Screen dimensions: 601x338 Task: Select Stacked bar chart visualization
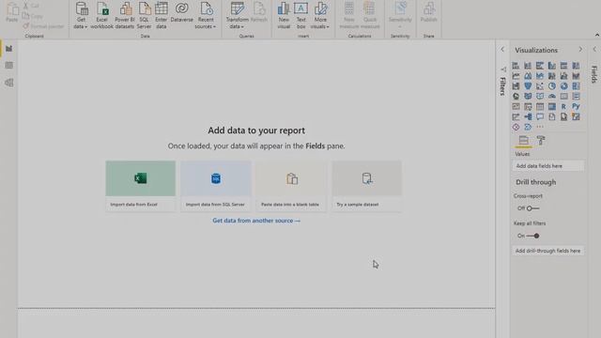(516, 66)
